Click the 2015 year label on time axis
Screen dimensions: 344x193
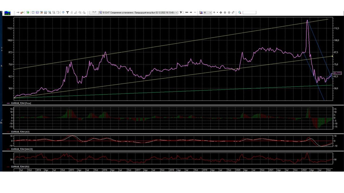click(x=71, y=170)
